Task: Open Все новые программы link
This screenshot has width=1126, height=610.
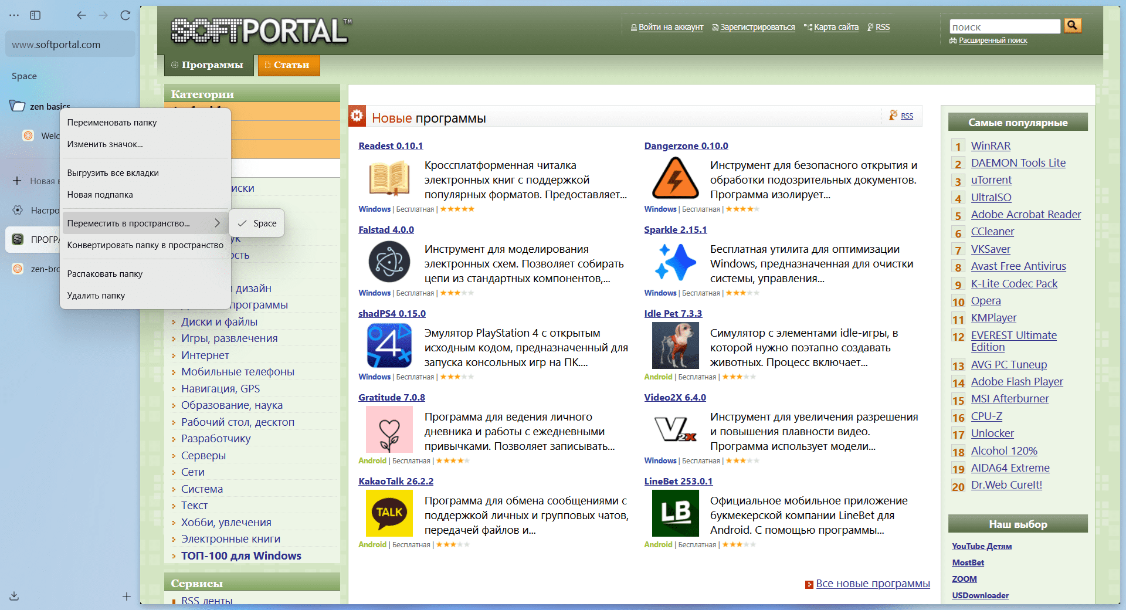Action: pos(873,584)
